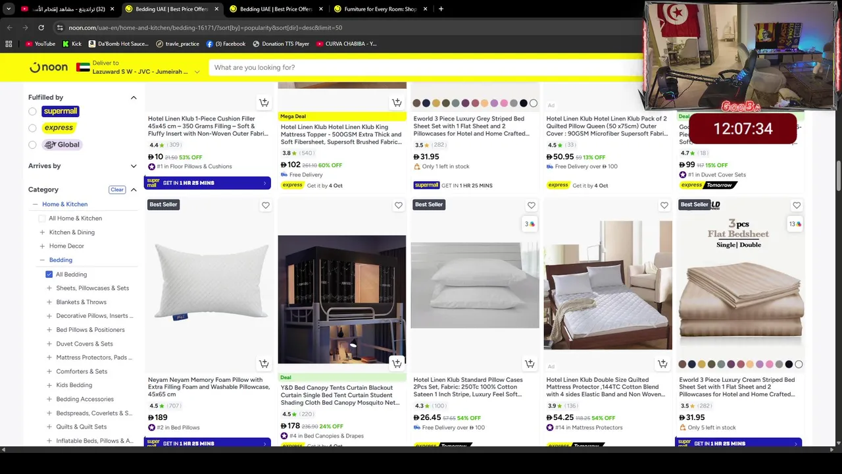Switch to first Bedding UAE tab
This screenshot has height=474, width=842.
tap(172, 9)
